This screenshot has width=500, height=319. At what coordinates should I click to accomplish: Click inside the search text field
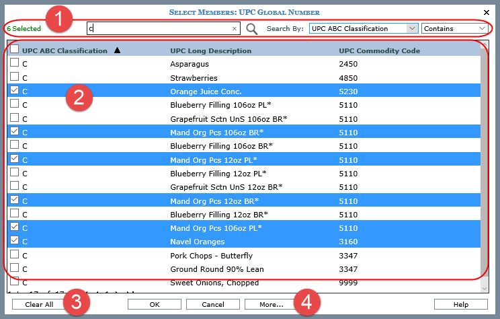tap(161, 29)
